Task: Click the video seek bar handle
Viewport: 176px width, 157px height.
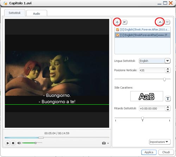Action: tap(41, 138)
